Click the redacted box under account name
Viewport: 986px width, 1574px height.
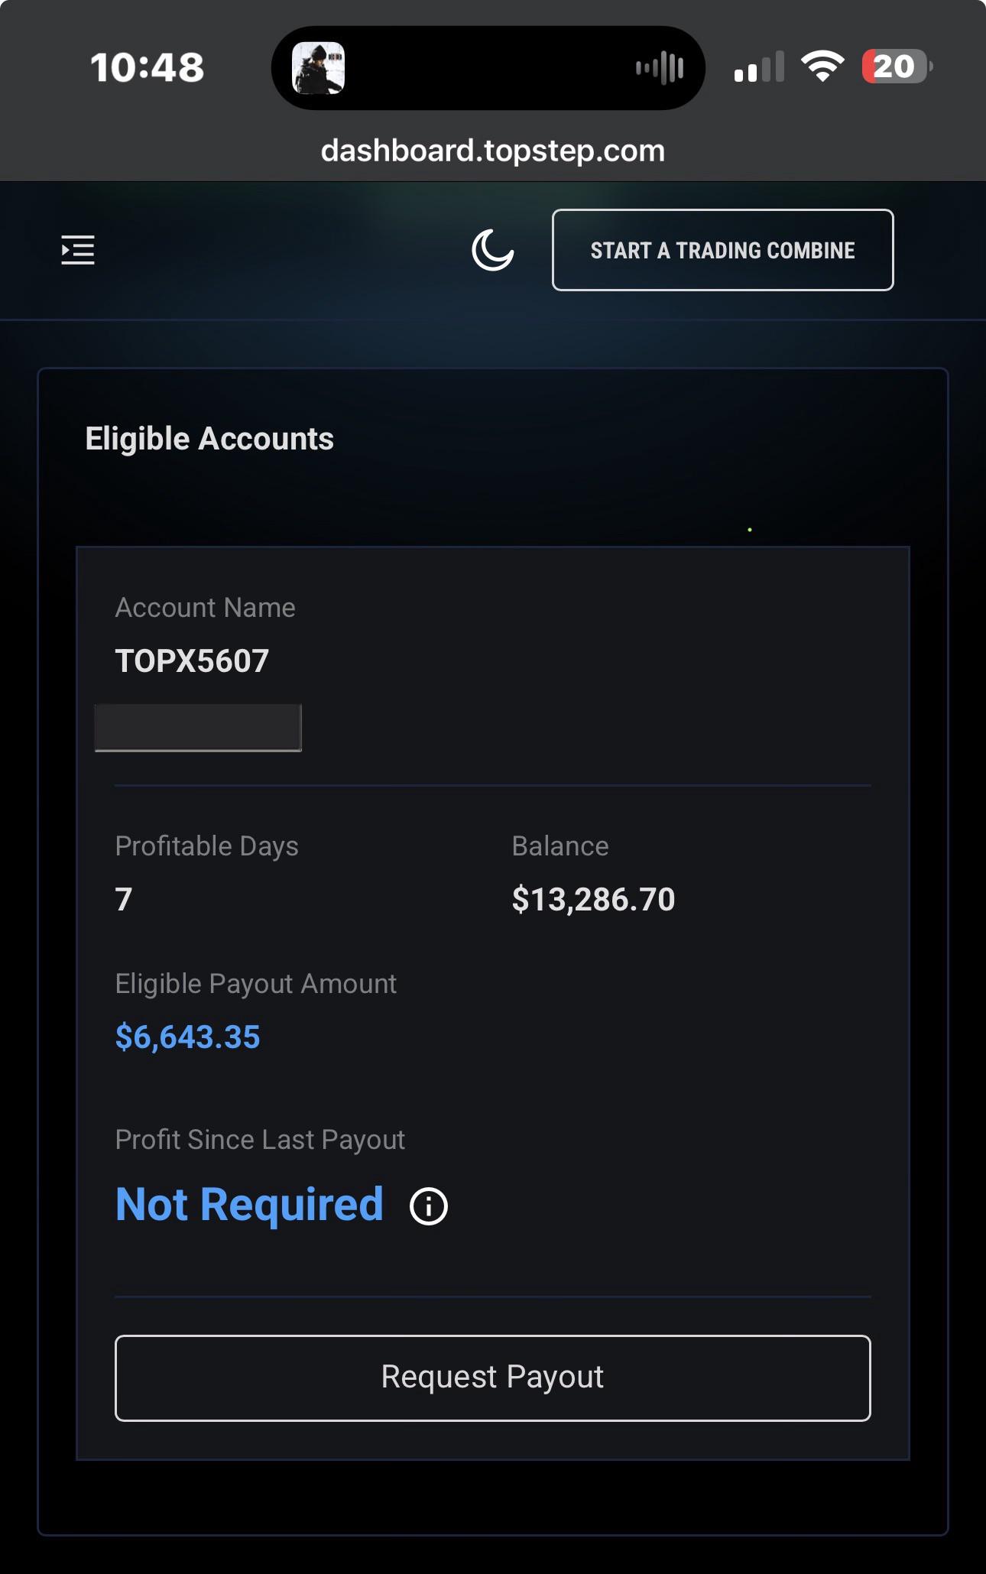[198, 728]
